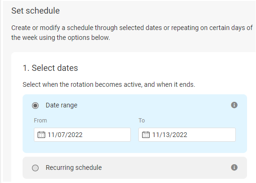Screen dimensions: 256x183
Task: Click the 11/07/2022 date value in From field
Action: tap(65, 135)
